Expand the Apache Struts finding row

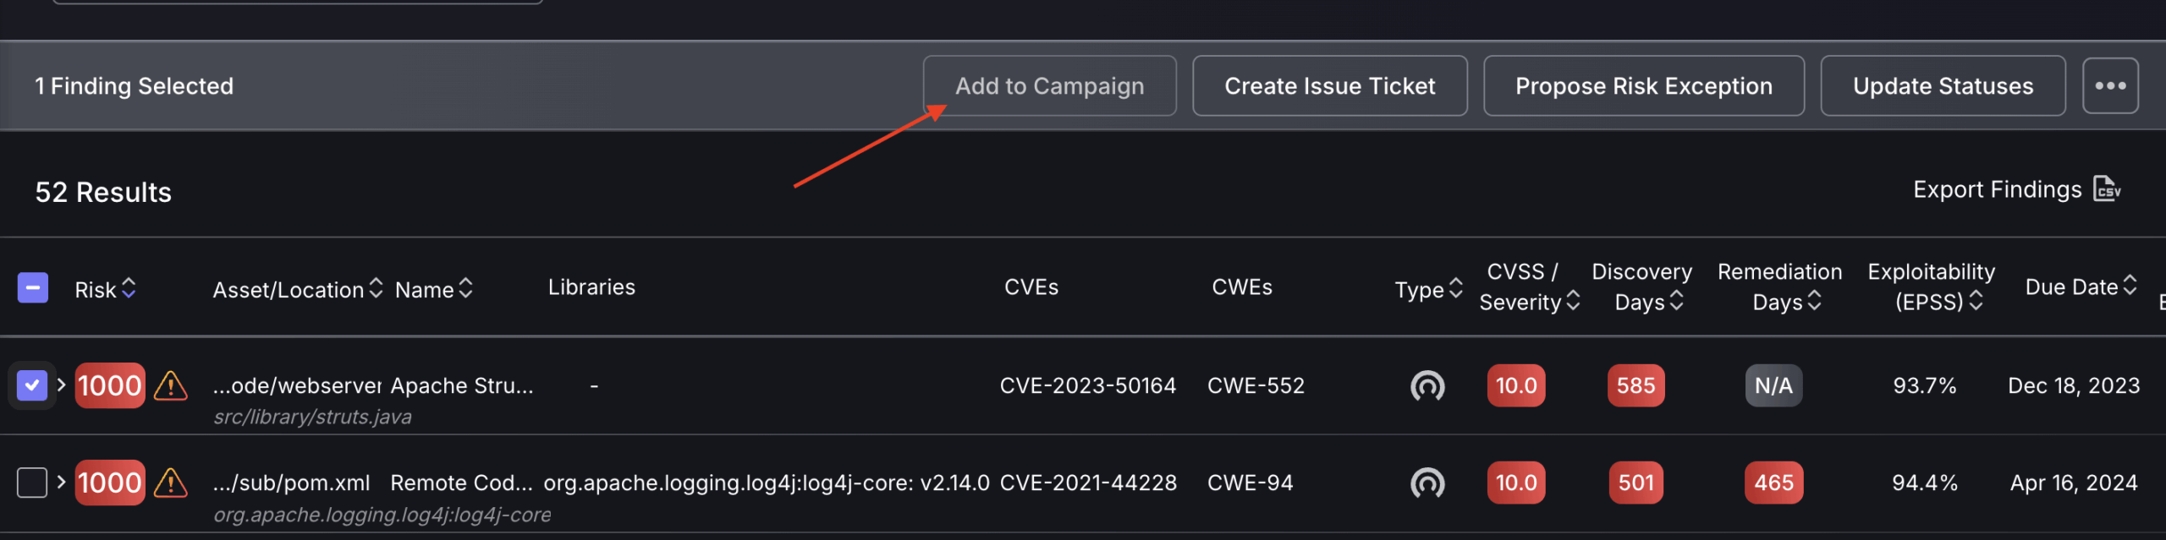[x=62, y=385]
